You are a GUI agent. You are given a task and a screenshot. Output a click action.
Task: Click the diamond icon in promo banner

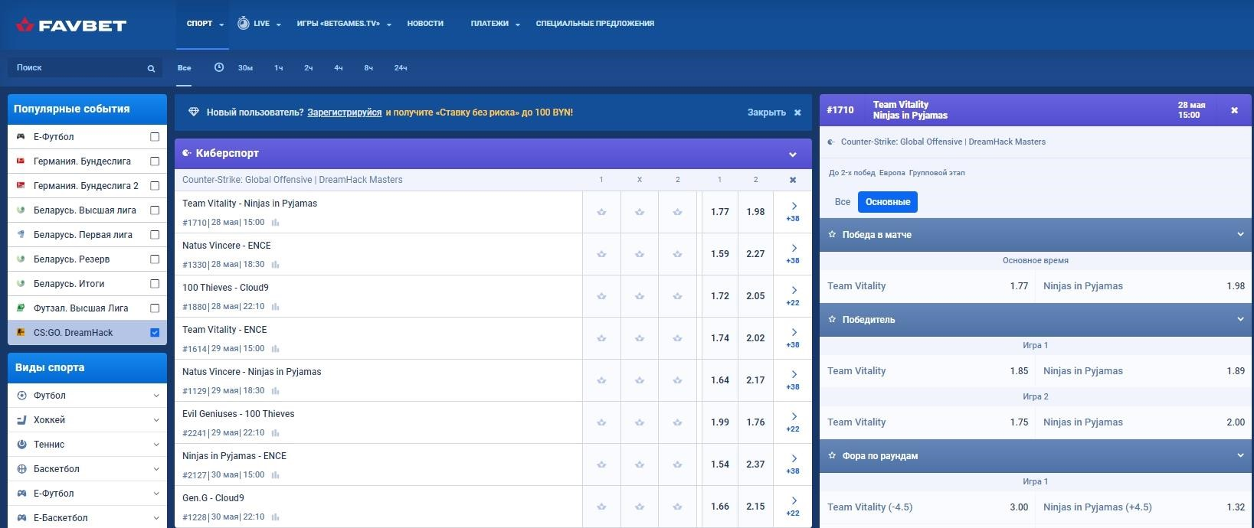click(194, 112)
